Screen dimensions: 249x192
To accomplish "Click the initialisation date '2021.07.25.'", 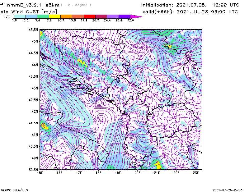I will pyautogui.click(x=191, y=5).
